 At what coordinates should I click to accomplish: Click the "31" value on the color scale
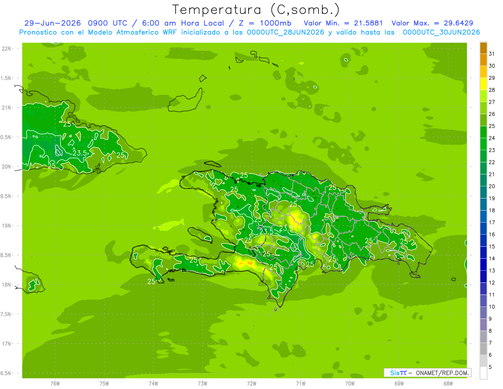(492, 54)
